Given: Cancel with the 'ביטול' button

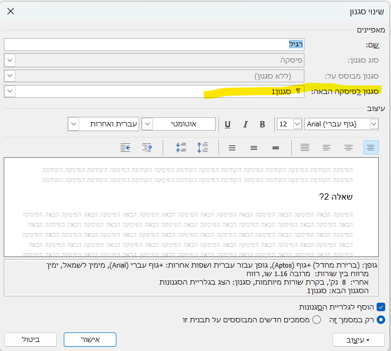Looking at the screenshot, I should coord(31,339).
